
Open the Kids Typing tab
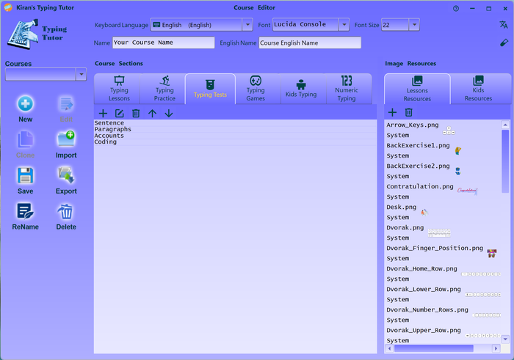coord(301,89)
